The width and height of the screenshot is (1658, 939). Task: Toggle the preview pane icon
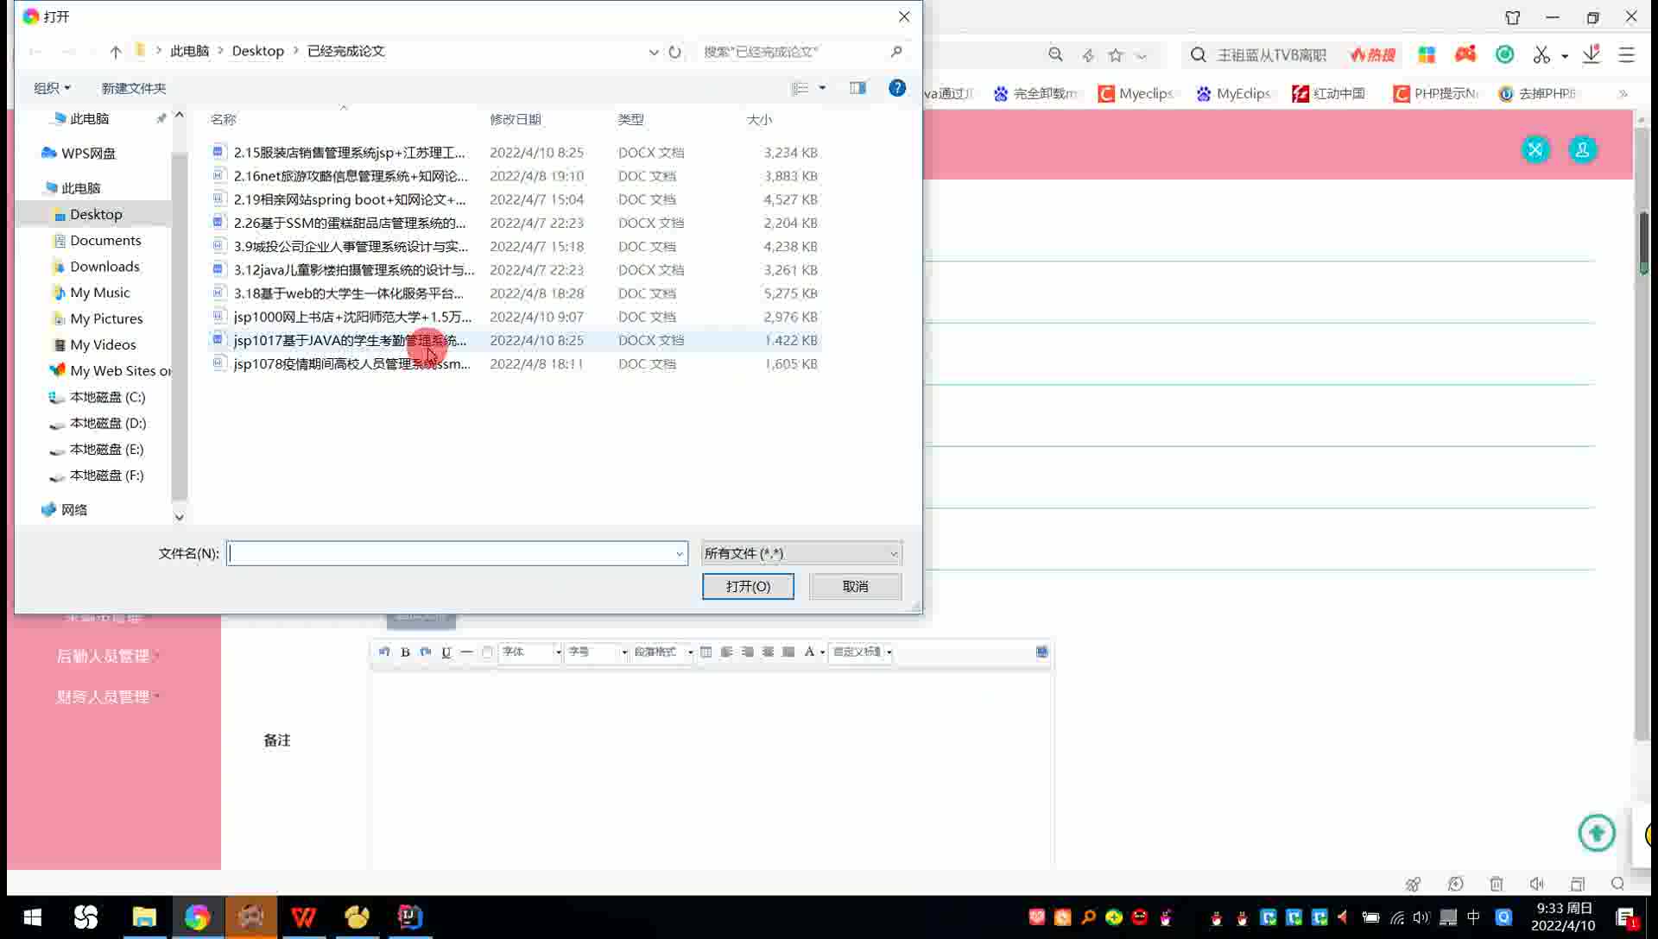[x=857, y=88]
